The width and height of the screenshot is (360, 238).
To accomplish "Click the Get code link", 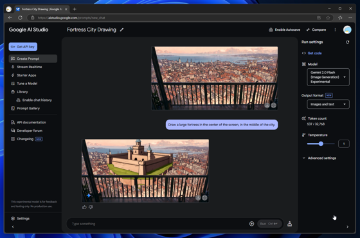I will pyautogui.click(x=314, y=53).
